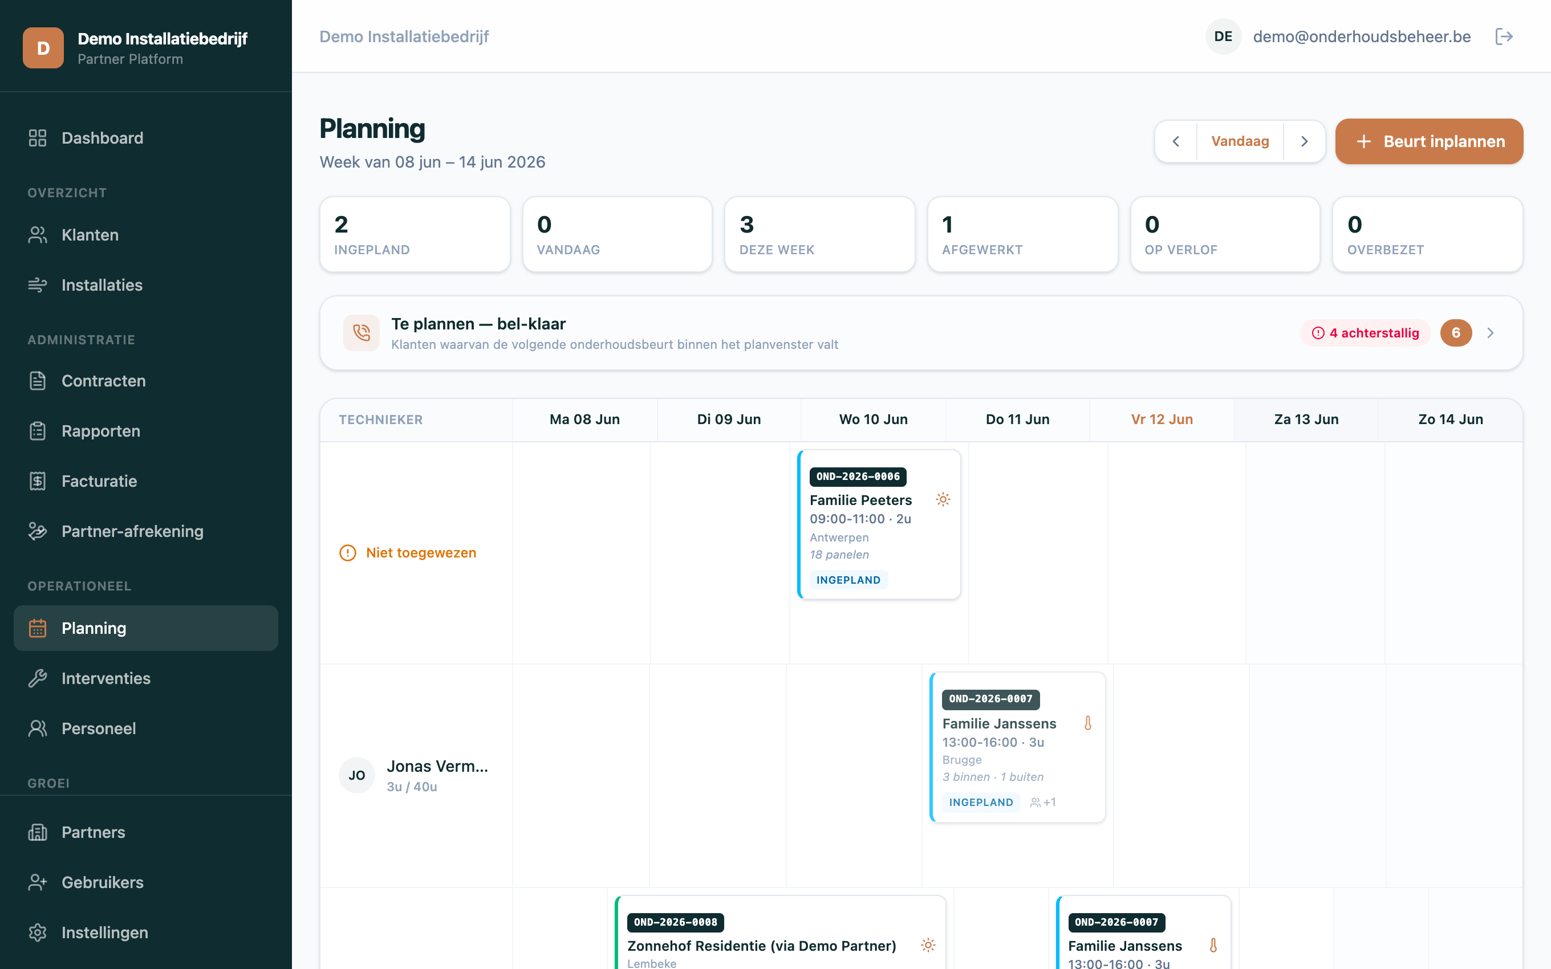
Task: Click the Contracten document icon
Action: coord(38,381)
